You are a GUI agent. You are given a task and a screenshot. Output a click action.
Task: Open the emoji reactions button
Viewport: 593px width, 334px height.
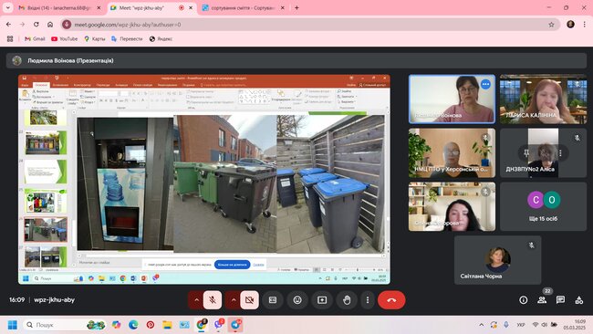(x=297, y=300)
